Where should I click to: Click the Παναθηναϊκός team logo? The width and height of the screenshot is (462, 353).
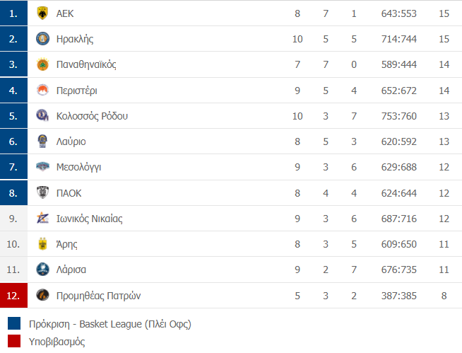tap(42, 64)
